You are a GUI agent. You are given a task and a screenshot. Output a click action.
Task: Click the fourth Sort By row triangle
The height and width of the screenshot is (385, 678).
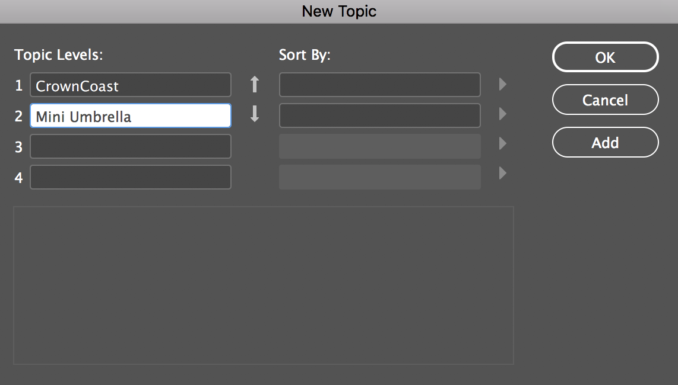(x=503, y=174)
